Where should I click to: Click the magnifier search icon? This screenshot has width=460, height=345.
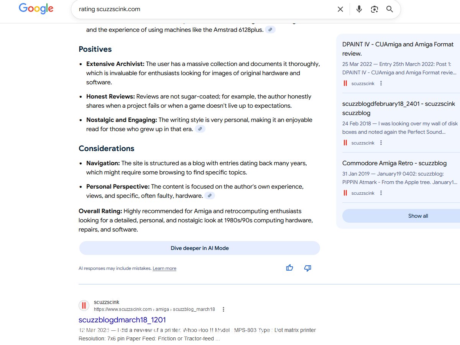pos(390,9)
